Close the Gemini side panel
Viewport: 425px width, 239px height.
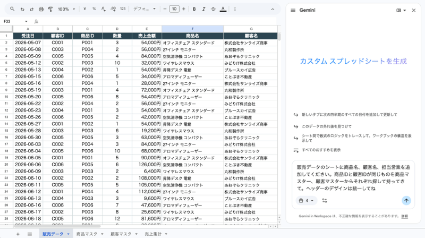(x=414, y=10)
